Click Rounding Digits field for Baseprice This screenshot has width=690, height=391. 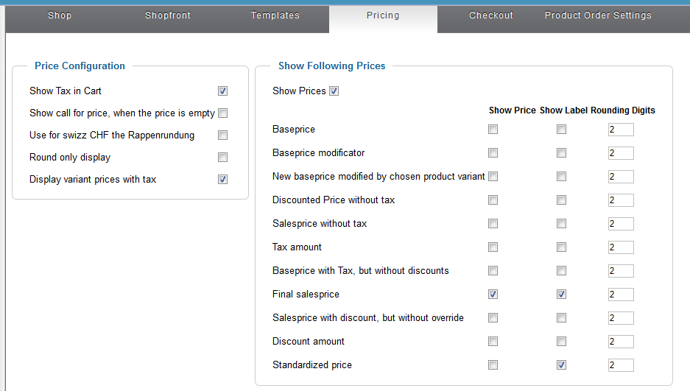click(x=621, y=130)
